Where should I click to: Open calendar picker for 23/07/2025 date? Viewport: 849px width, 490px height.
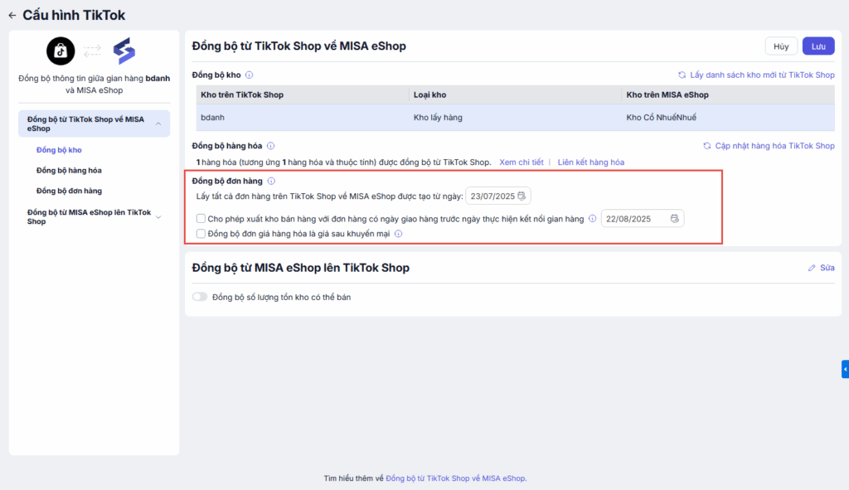tap(522, 196)
